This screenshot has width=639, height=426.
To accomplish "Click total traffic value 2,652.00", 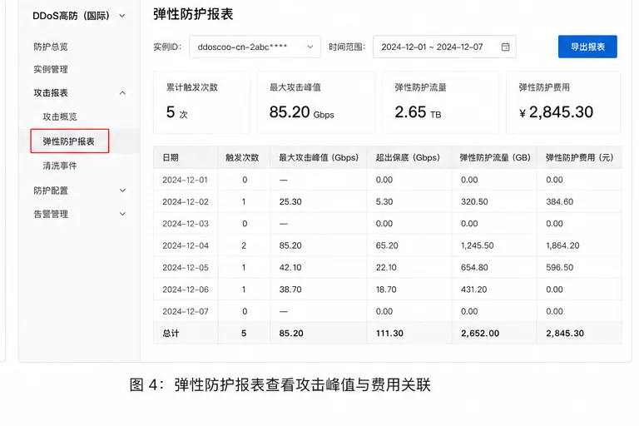I will point(480,334).
